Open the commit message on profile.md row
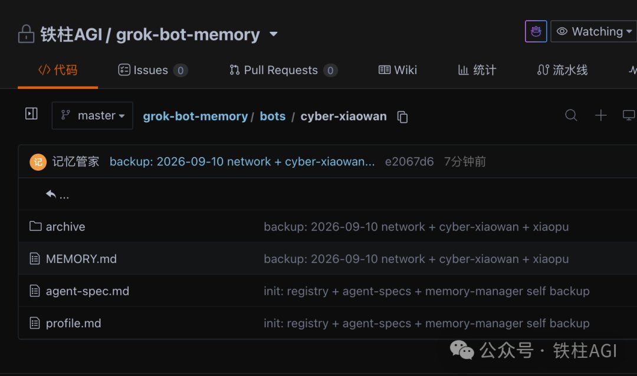Viewport: 637px width, 376px height. click(x=426, y=323)
